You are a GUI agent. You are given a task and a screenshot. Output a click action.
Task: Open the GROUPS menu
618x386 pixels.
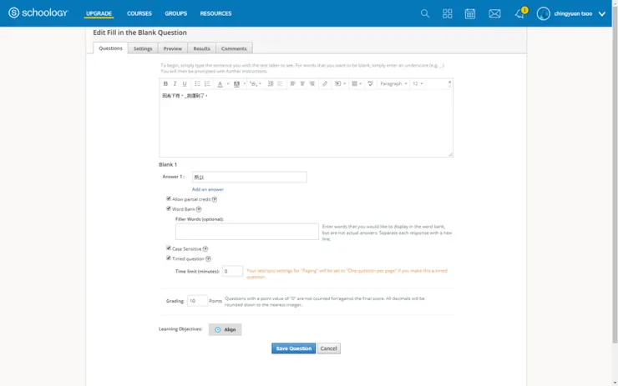tap(175, 13)
